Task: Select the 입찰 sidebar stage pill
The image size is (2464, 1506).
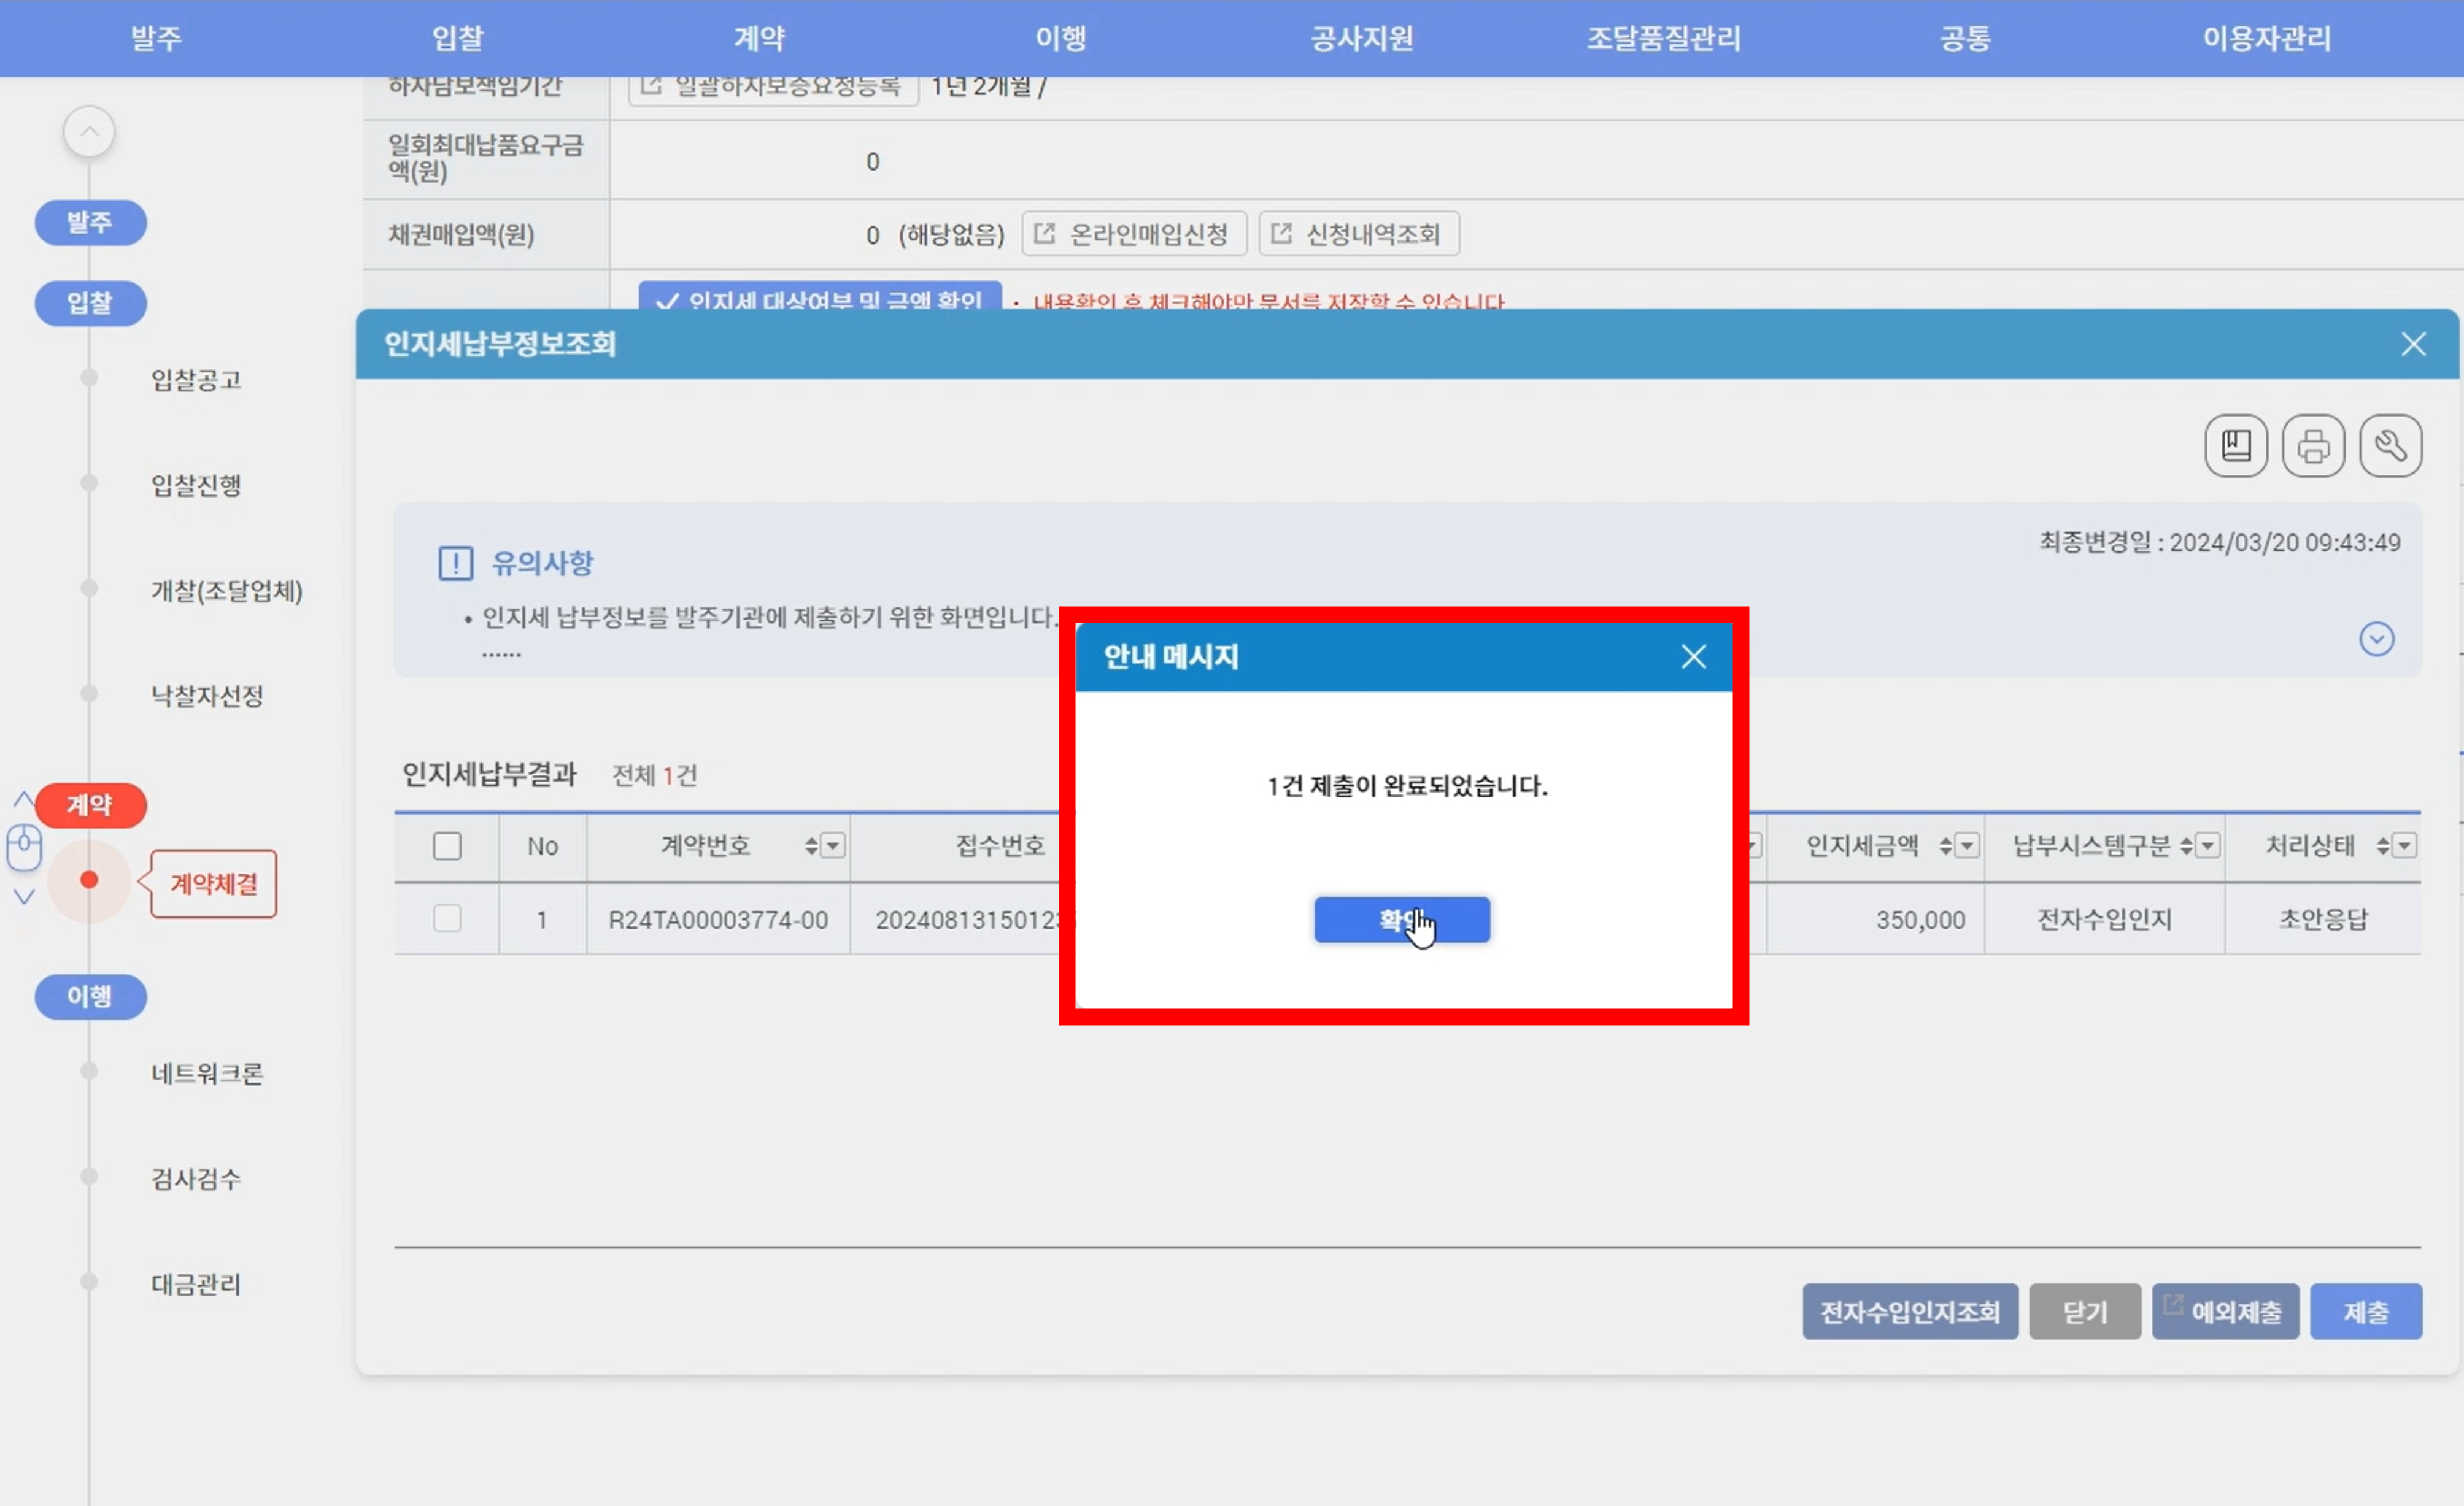Action: pyautogui.click(x=90, y=303)
